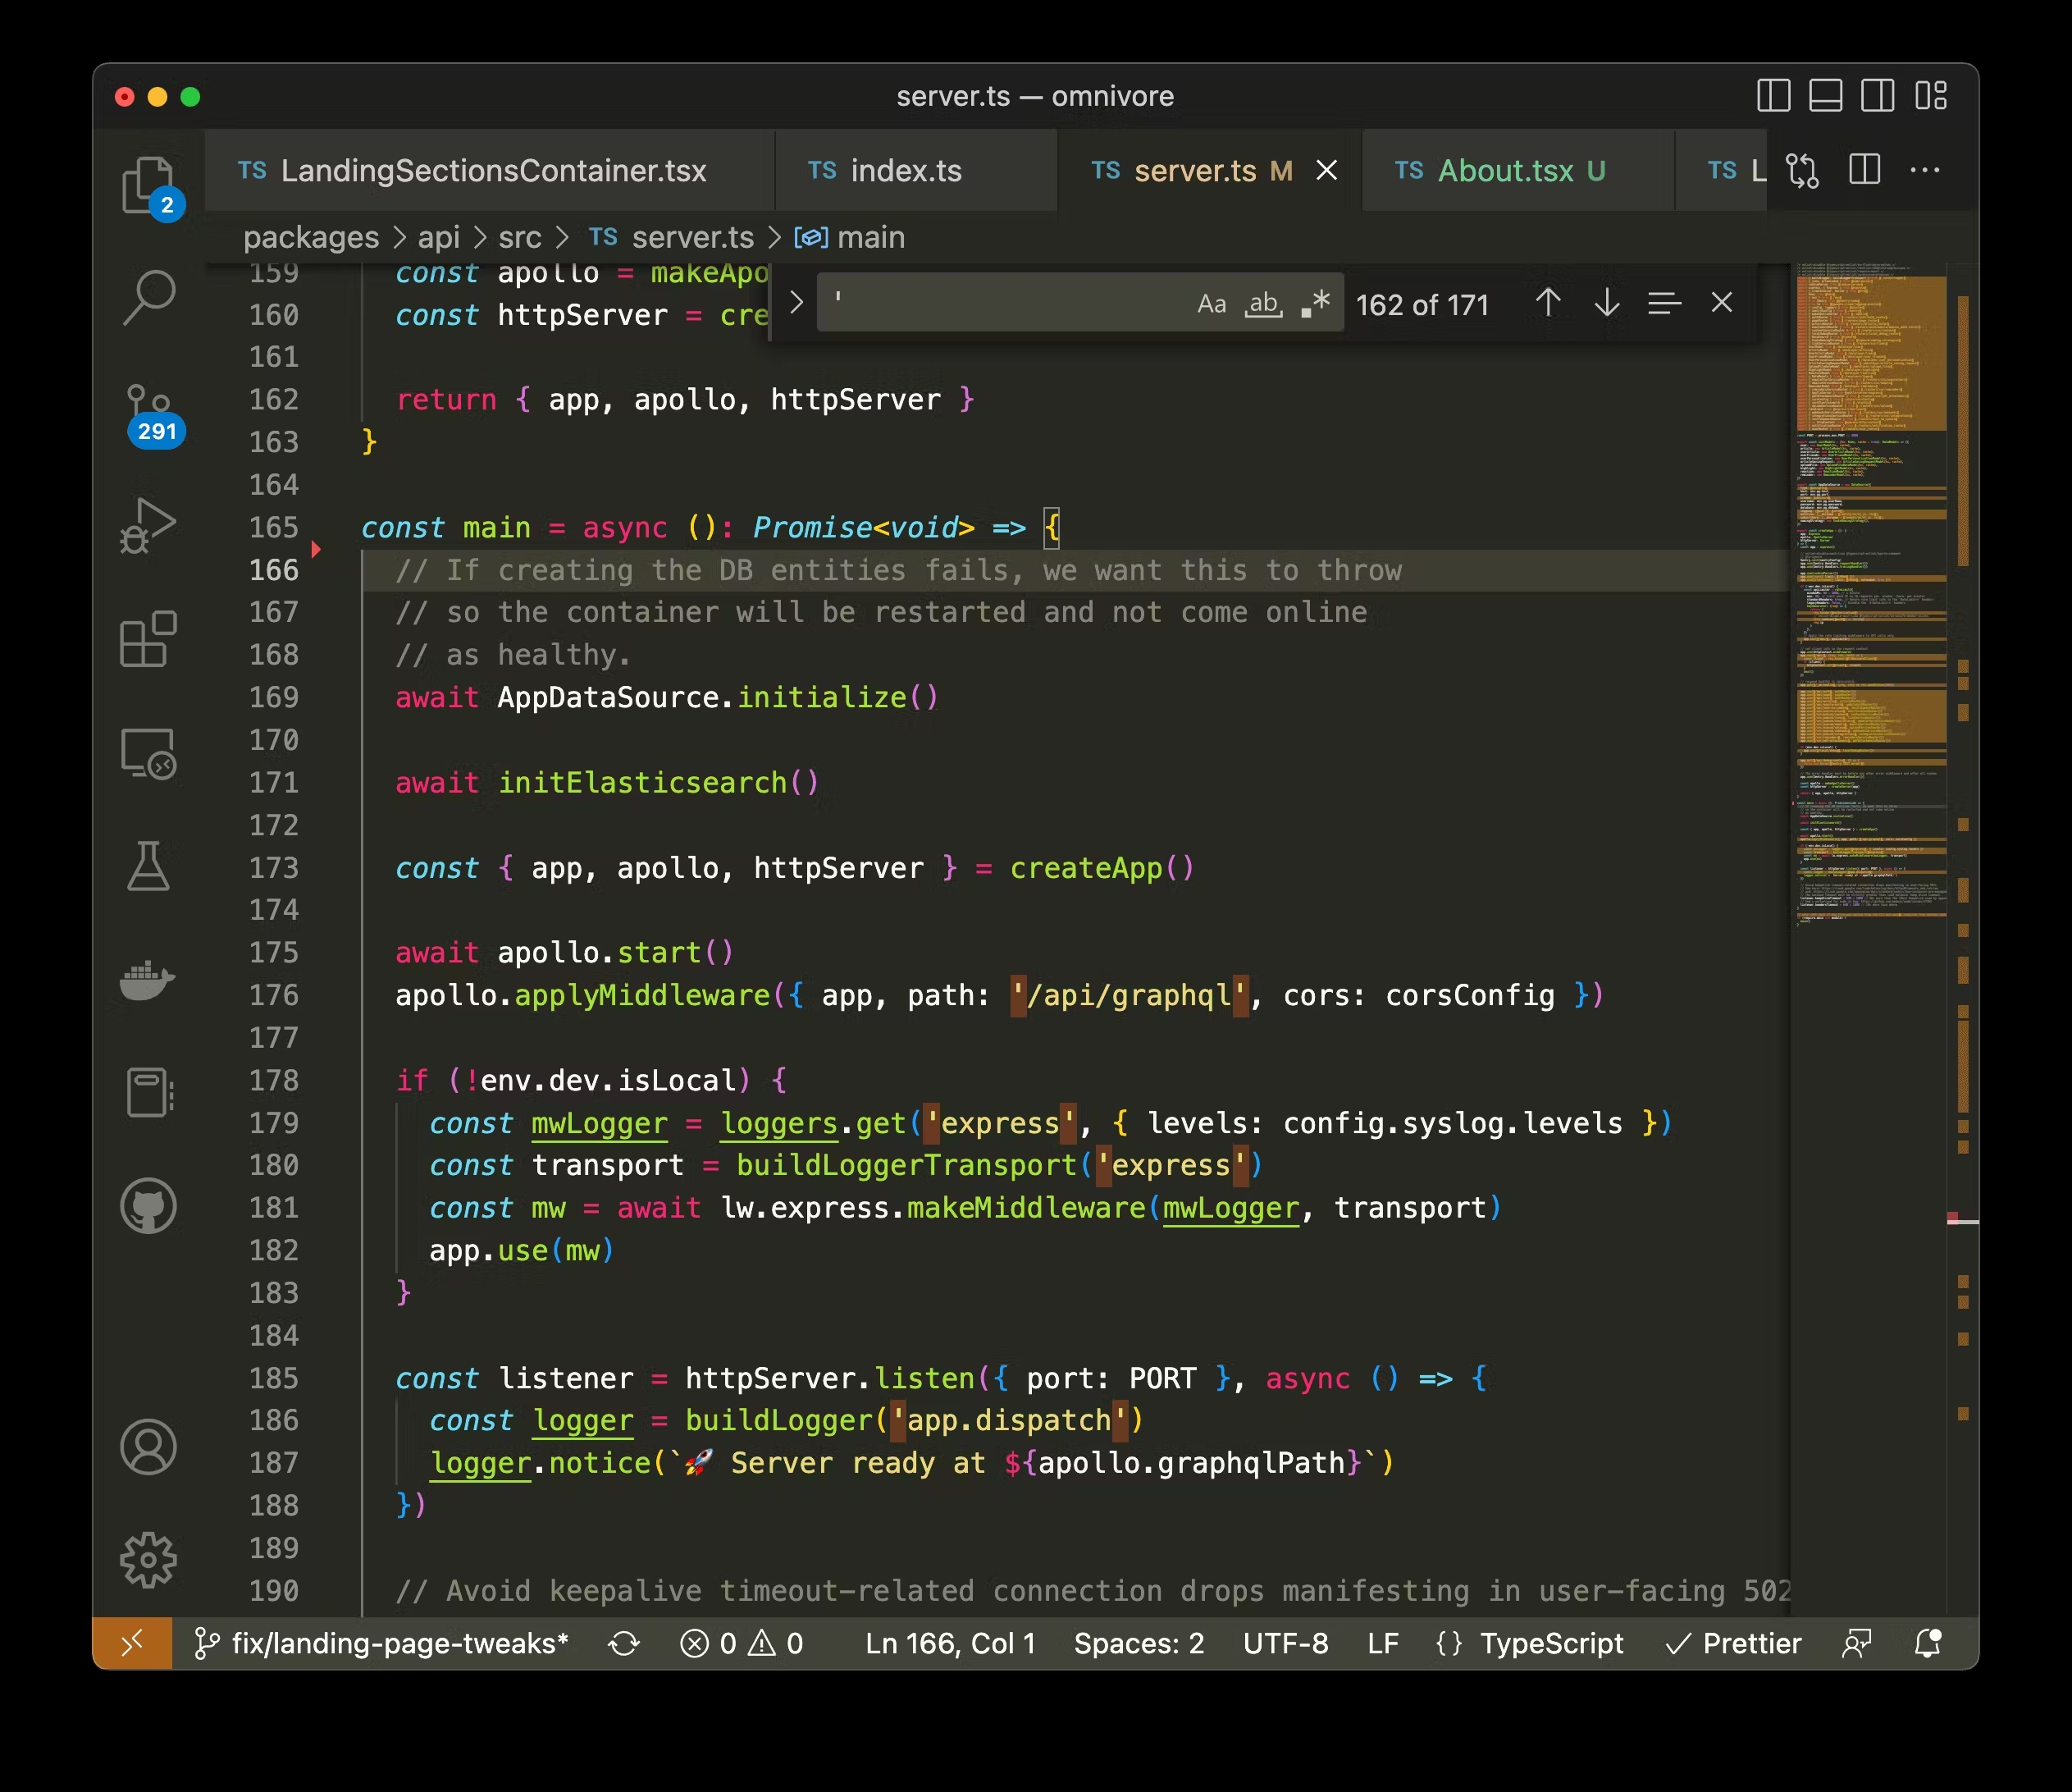The width and height of the screenshot is (2072, 1792).
Task: Click the TypeScript language mode in status bar
Action: (x=1530, y=1643)
